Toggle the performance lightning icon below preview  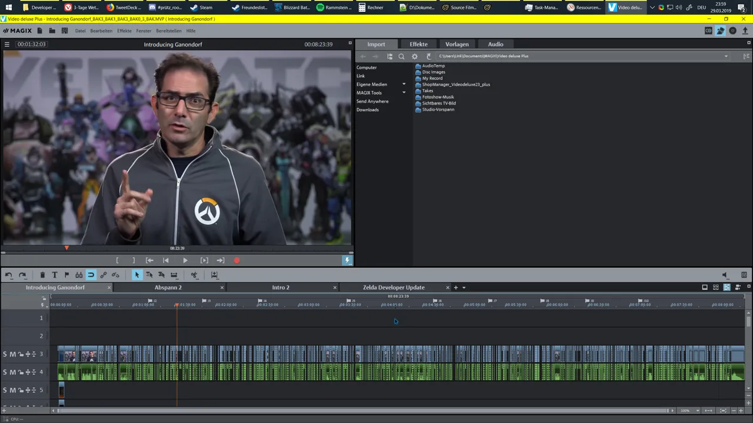347,260
